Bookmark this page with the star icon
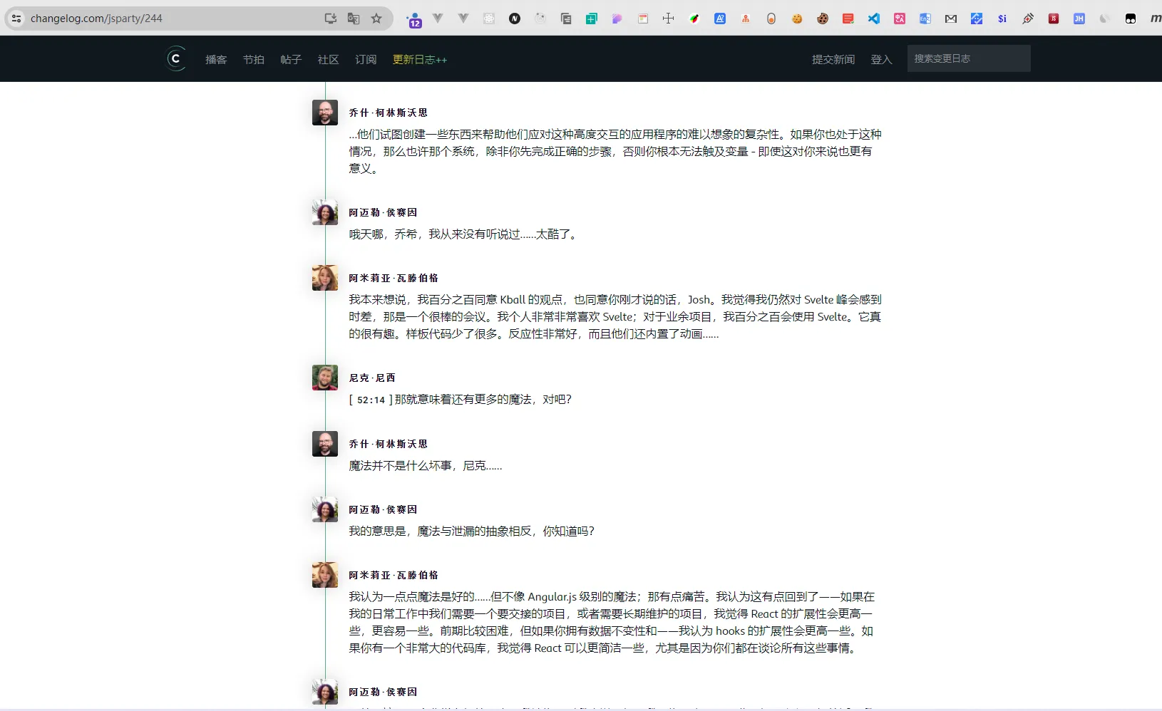The image size is (1162, 711). (x=376, y=19)
